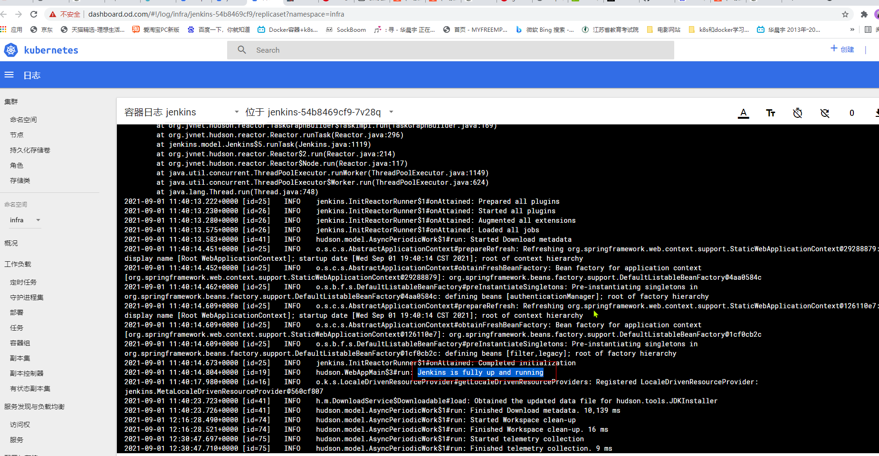Open 节点 nodes in sidebar
Viewport: 879px width, 456px height.
[x=17, y=135]
